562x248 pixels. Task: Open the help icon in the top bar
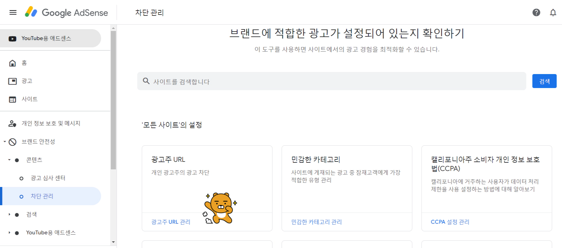click(x=536, y=12)
